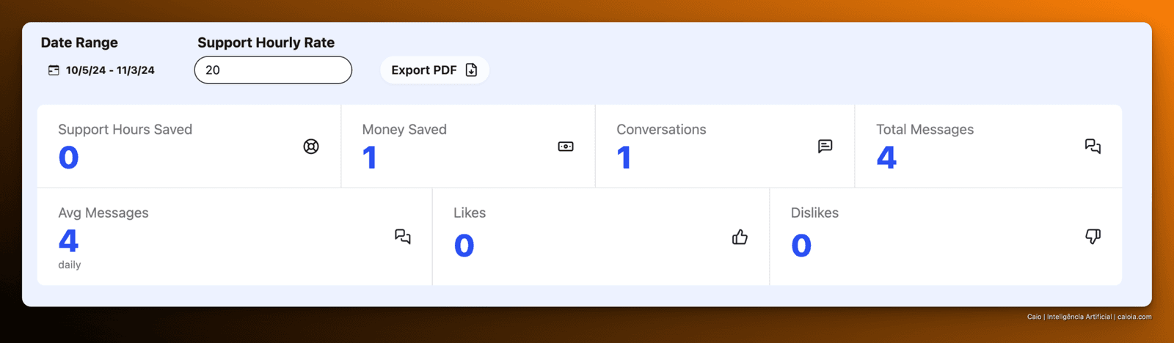Click the lifebuoy icon in Support Hours Saved
Image resolution: width=1174 pixels, height=343 pixels.
click(311, 147)
